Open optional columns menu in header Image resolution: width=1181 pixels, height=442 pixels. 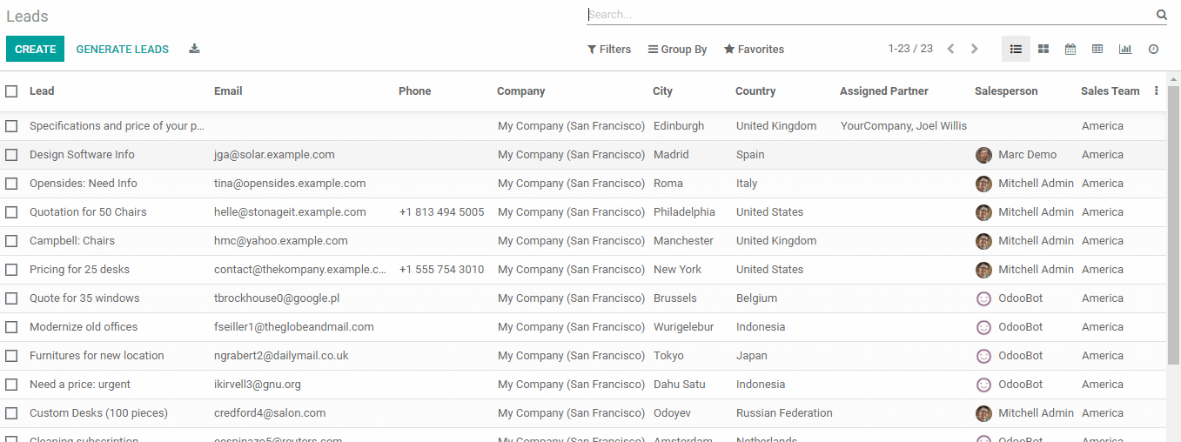(1156, 90)
